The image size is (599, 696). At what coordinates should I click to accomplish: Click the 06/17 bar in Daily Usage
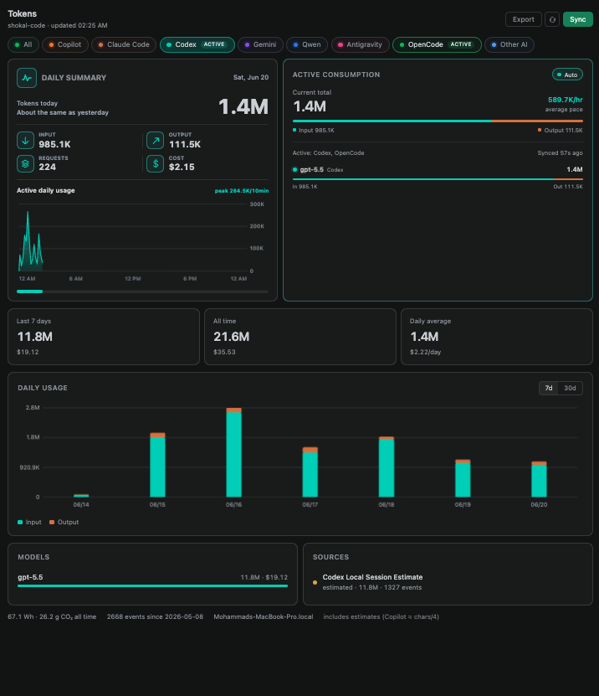pyautogui.click(x=310, y=472)
